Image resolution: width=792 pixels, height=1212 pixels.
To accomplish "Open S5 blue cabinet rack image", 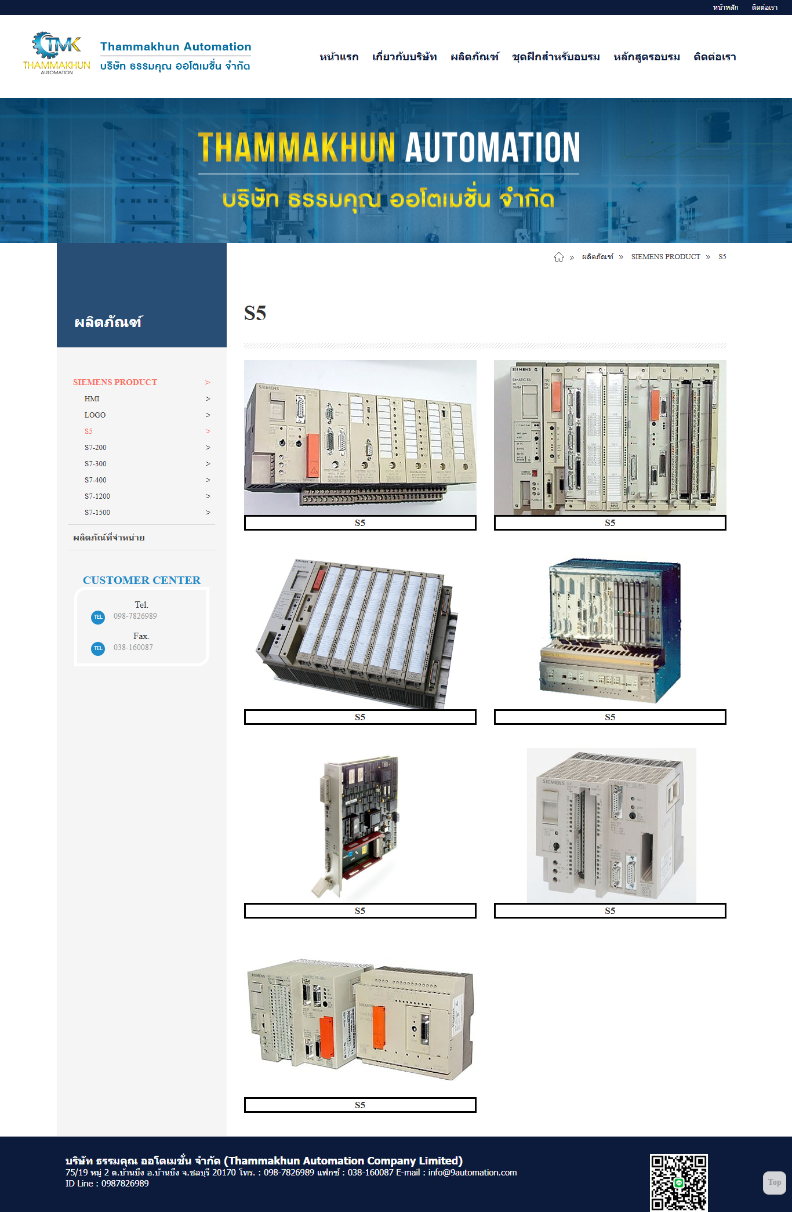I will pyautogui.click(x=610, y=632).
